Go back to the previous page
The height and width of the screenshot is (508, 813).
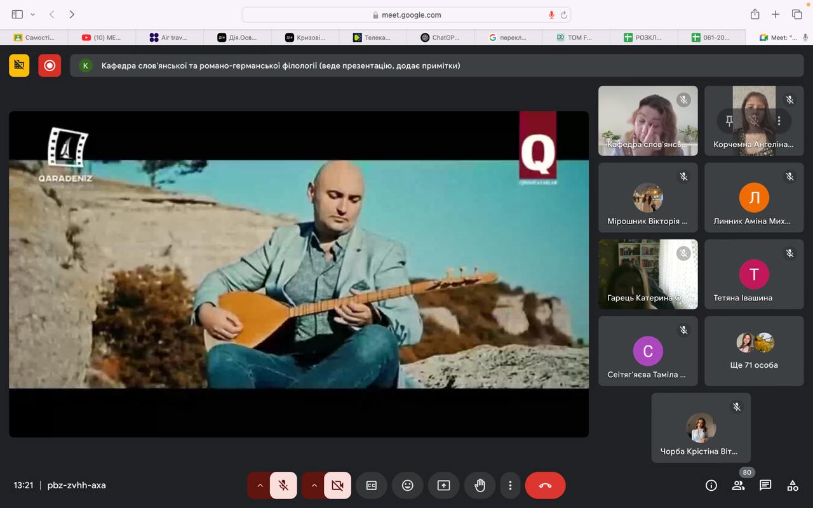pos(52,14)
